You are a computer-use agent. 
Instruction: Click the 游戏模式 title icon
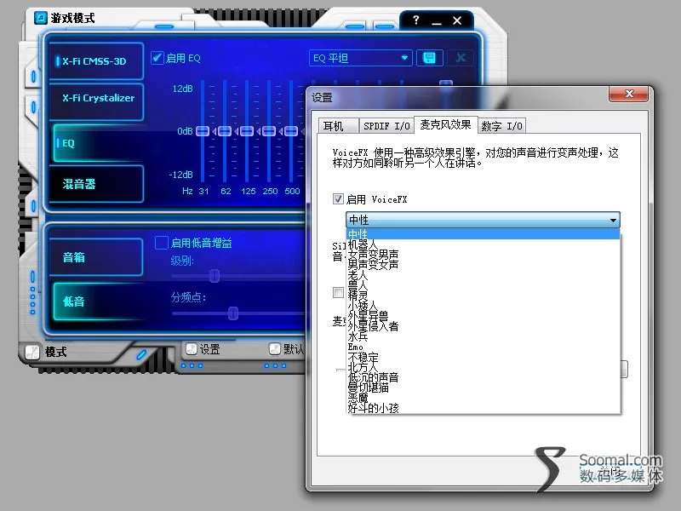40,18
